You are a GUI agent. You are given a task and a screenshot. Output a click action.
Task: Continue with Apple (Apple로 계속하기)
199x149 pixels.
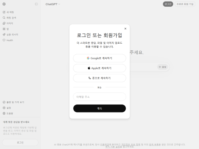coord(99,68)
